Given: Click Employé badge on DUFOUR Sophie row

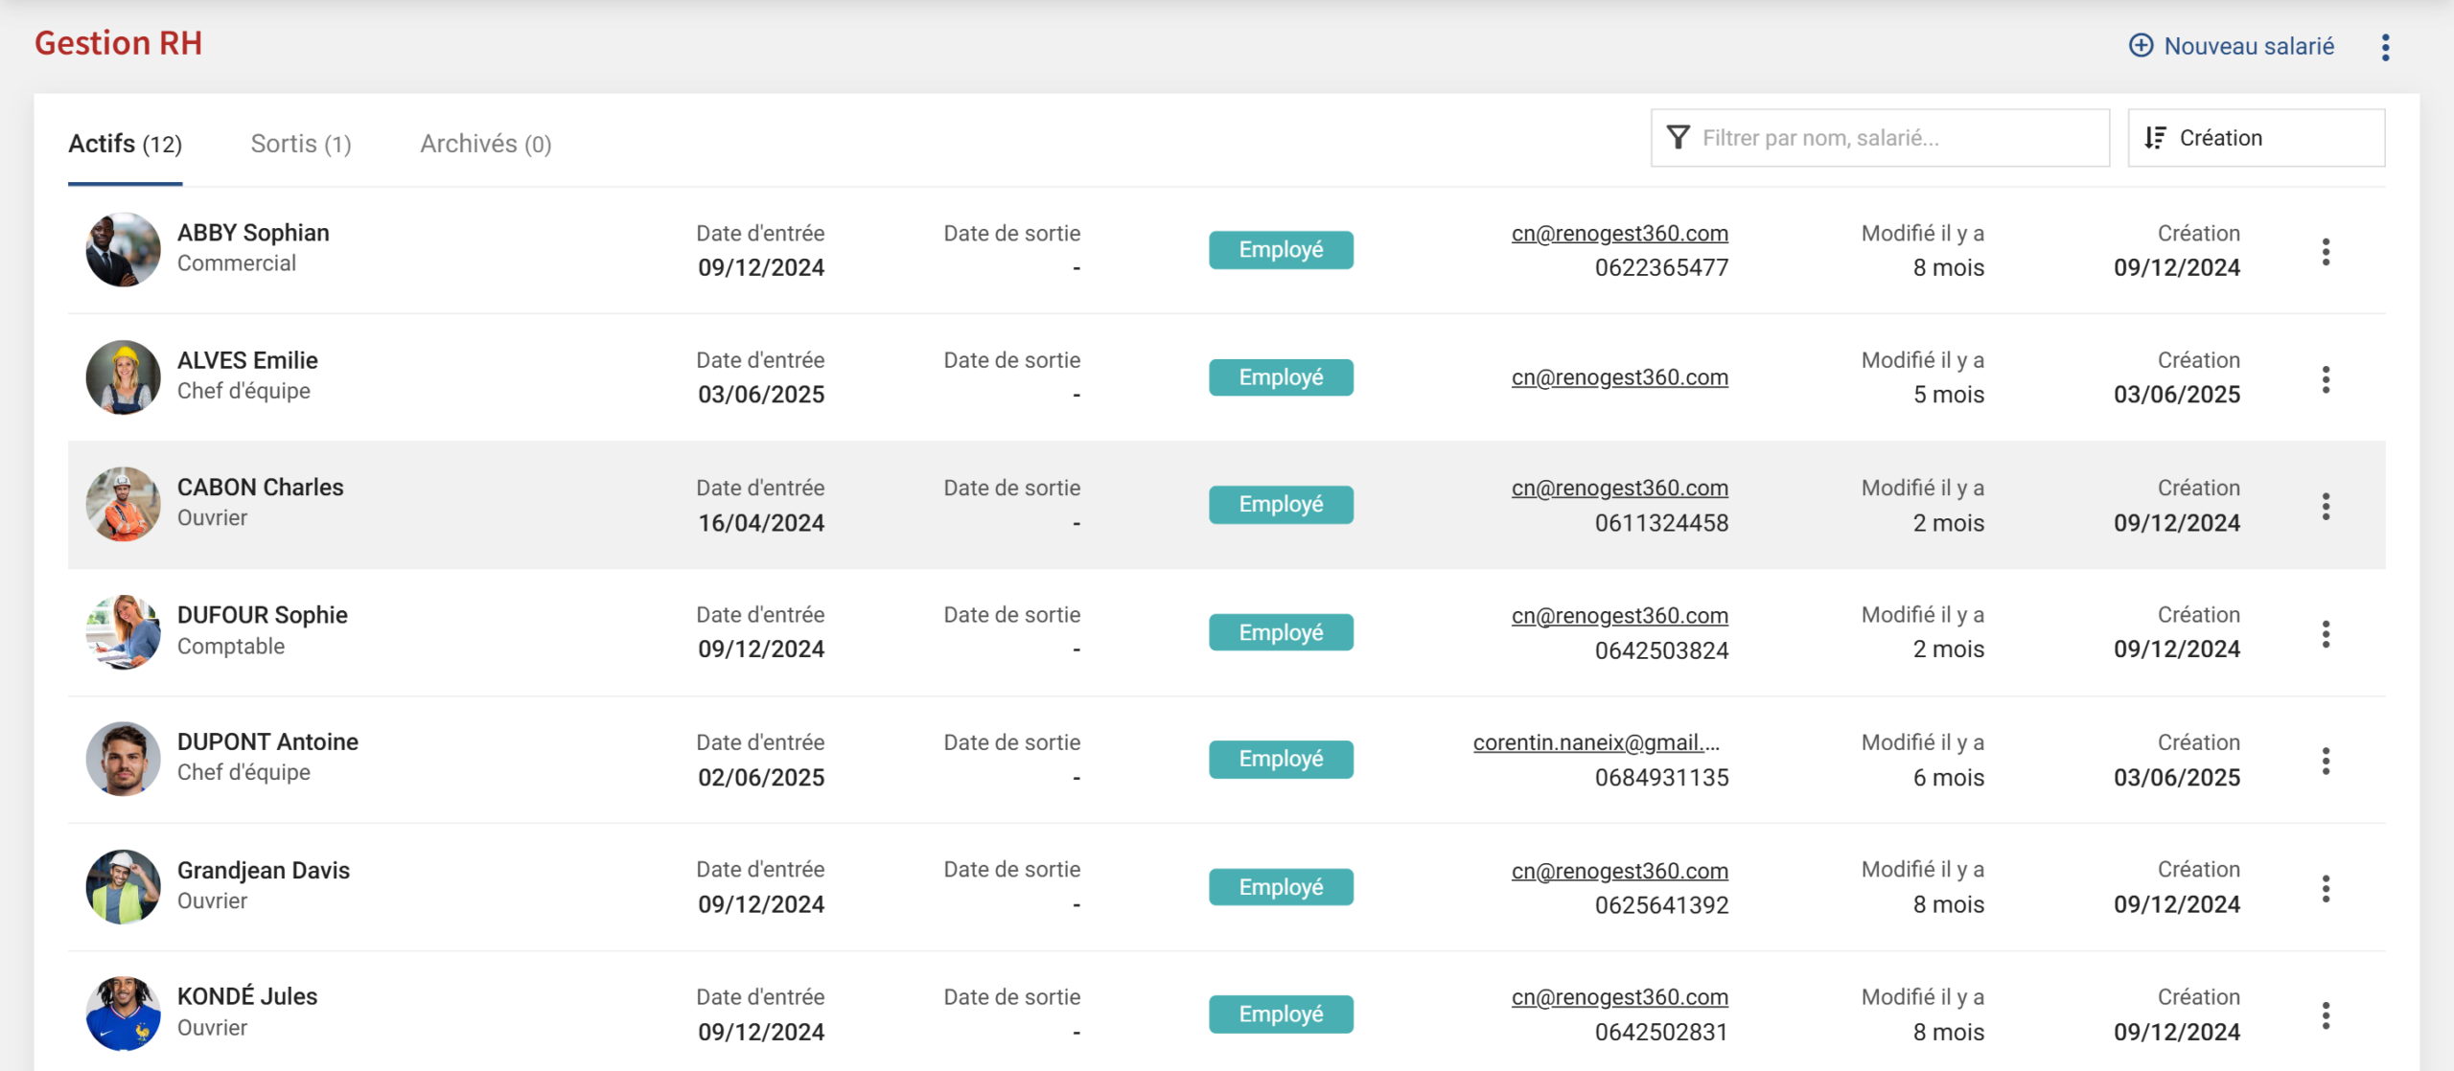Looking at the screenshot, I should coord(1280,632).
